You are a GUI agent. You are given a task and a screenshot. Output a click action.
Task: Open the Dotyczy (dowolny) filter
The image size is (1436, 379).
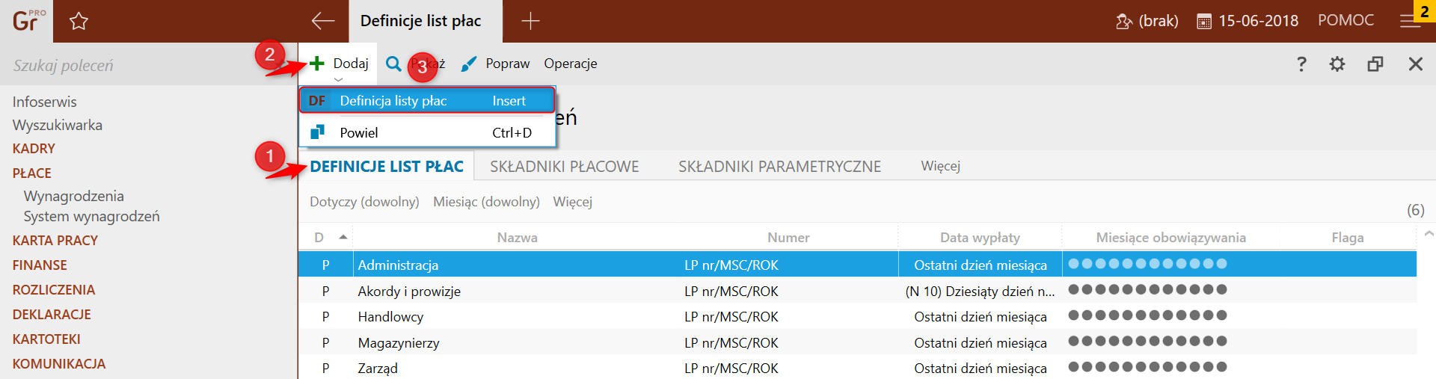tap(364, 202)
